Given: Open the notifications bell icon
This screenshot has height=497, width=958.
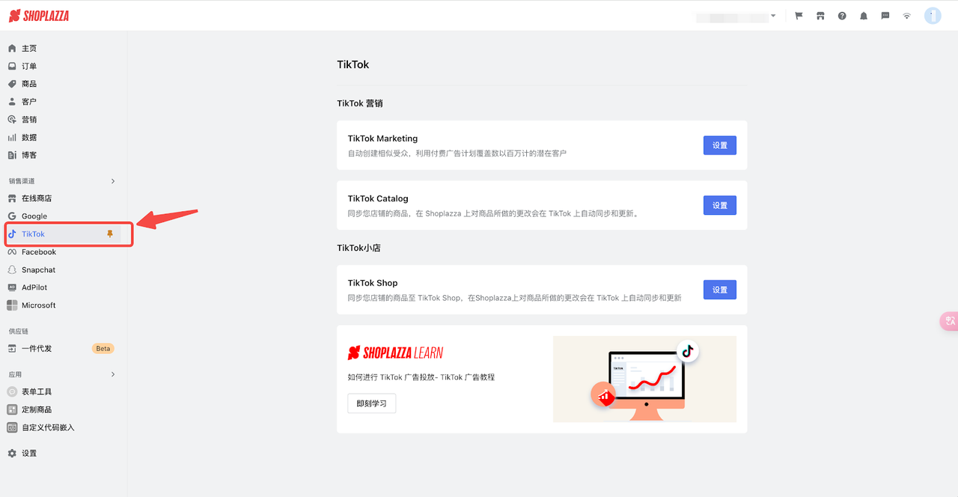Looking at the screenshot, I should pyautogui.click(x=864, y=16).
